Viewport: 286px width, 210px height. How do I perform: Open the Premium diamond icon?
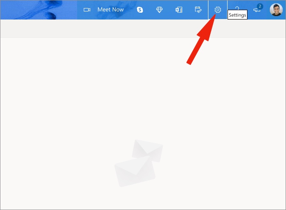point(159,10)
